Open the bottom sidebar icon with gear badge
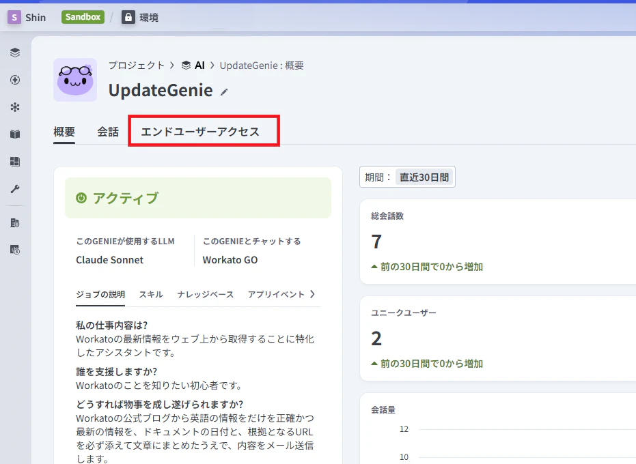This screenshot has width=636, height=464. tap(15, 250)
